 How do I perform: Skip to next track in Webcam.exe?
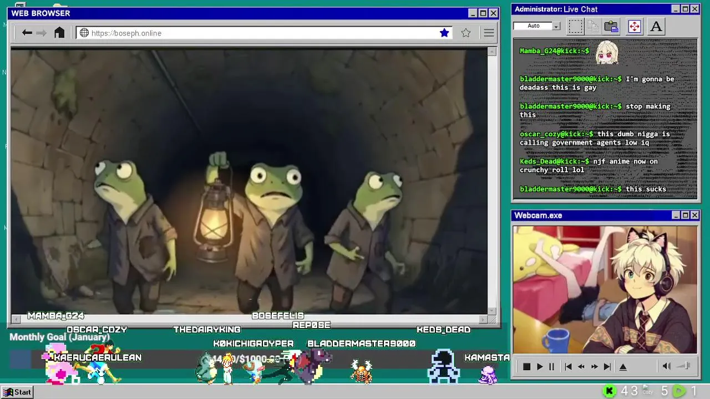(x=607, y=367)
